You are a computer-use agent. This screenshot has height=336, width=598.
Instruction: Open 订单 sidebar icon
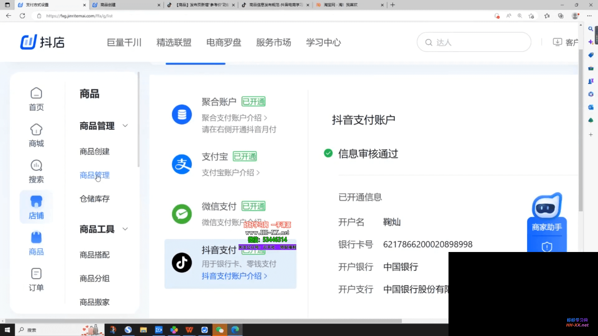[x=36, y=279]
